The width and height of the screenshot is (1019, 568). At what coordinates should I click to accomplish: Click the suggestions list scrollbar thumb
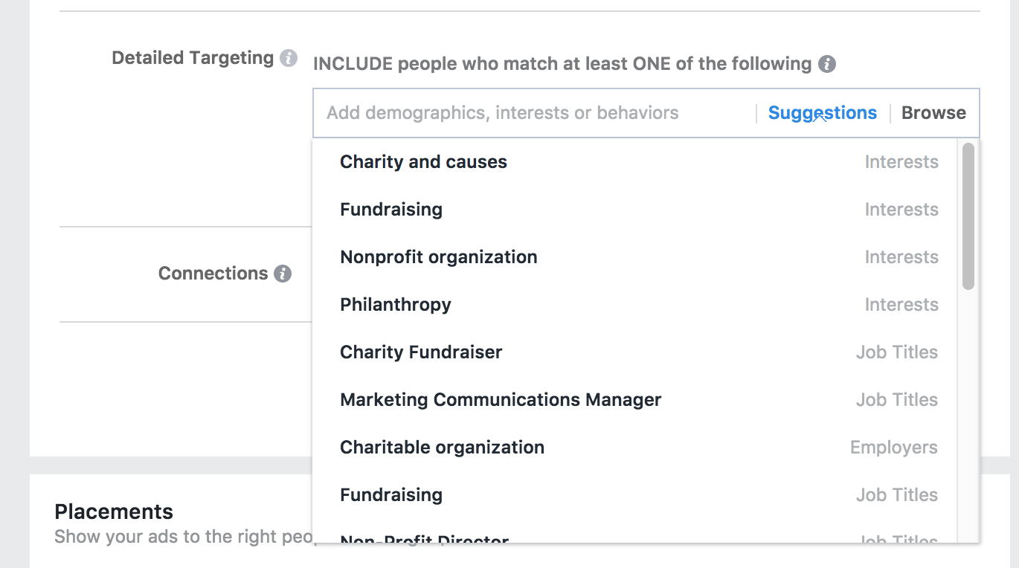(968, 216)
